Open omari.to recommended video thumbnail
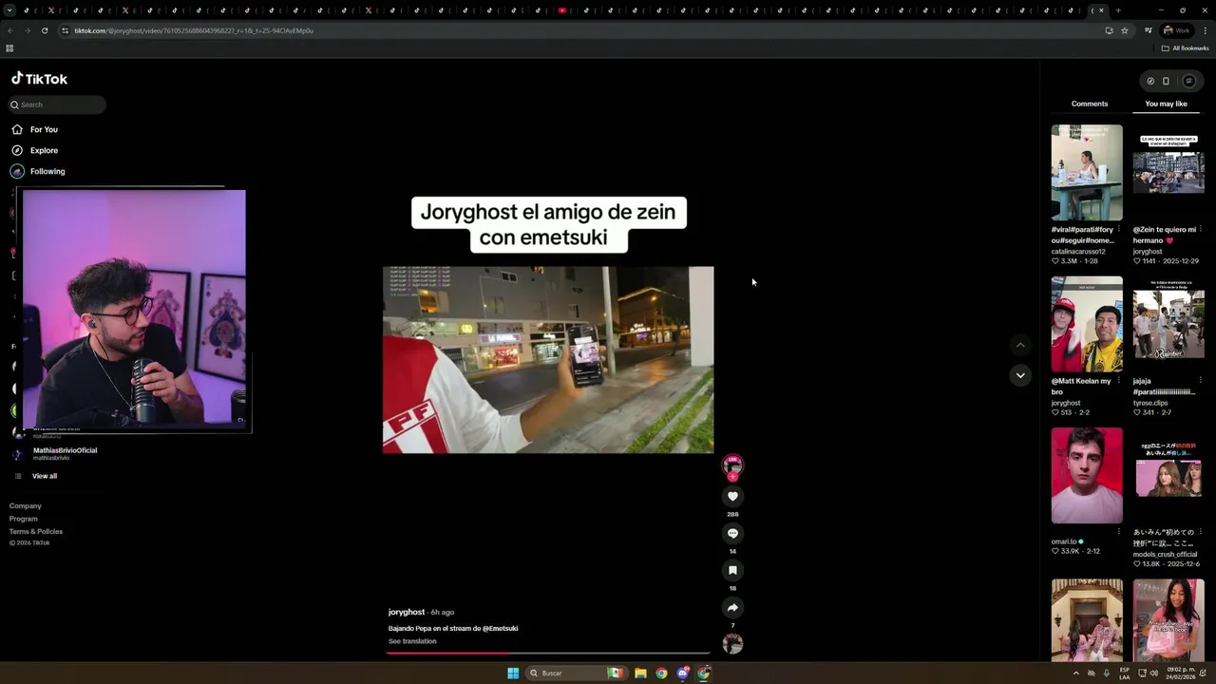Viewport: 1216px width, 684px height. (1087, 475)
